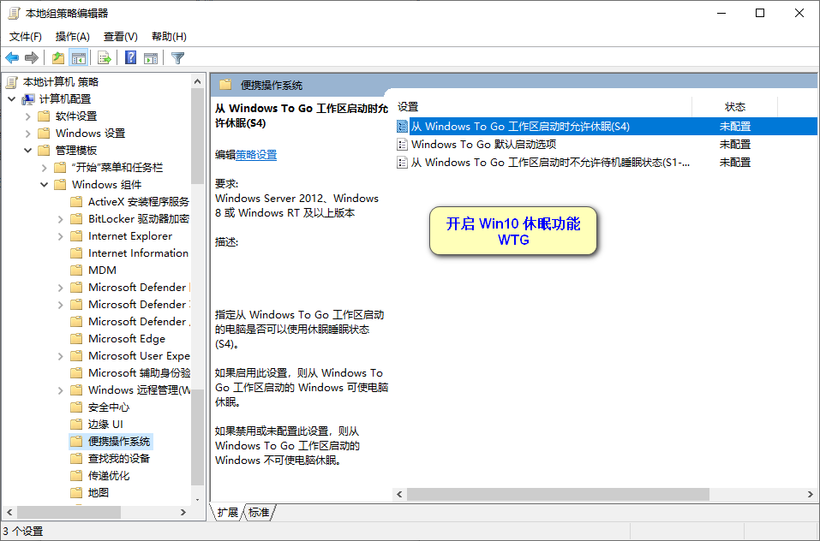Collapse the 计算机配置 tree node
The height and width of the screenshot is (541, 820).
point(11,98)
